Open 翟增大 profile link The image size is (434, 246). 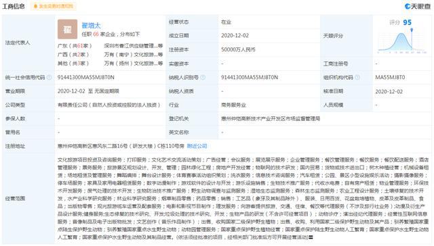(91, 26)
